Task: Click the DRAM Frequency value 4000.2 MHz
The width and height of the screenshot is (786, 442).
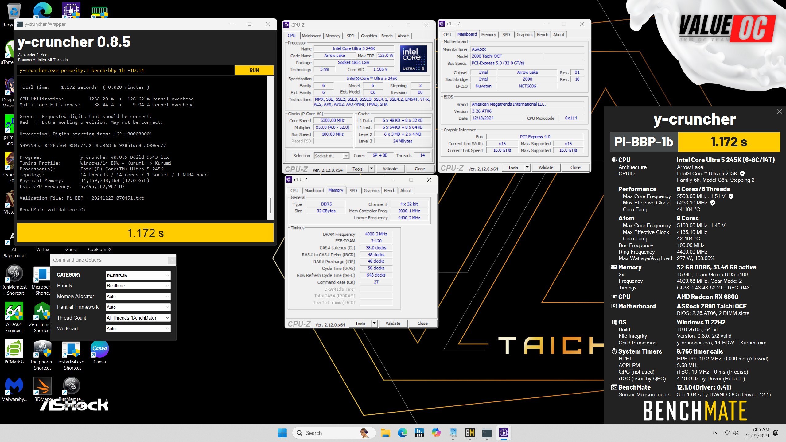Action: (x=376, y=234)
